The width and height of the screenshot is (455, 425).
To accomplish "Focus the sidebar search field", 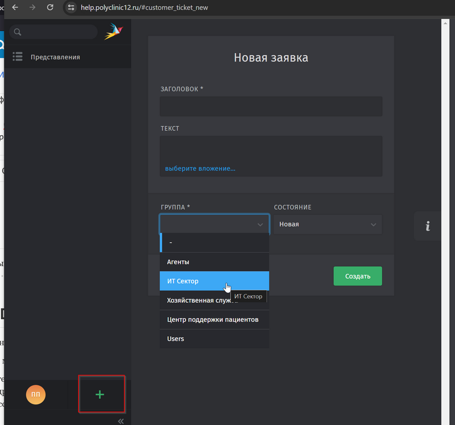I will 53,32.
